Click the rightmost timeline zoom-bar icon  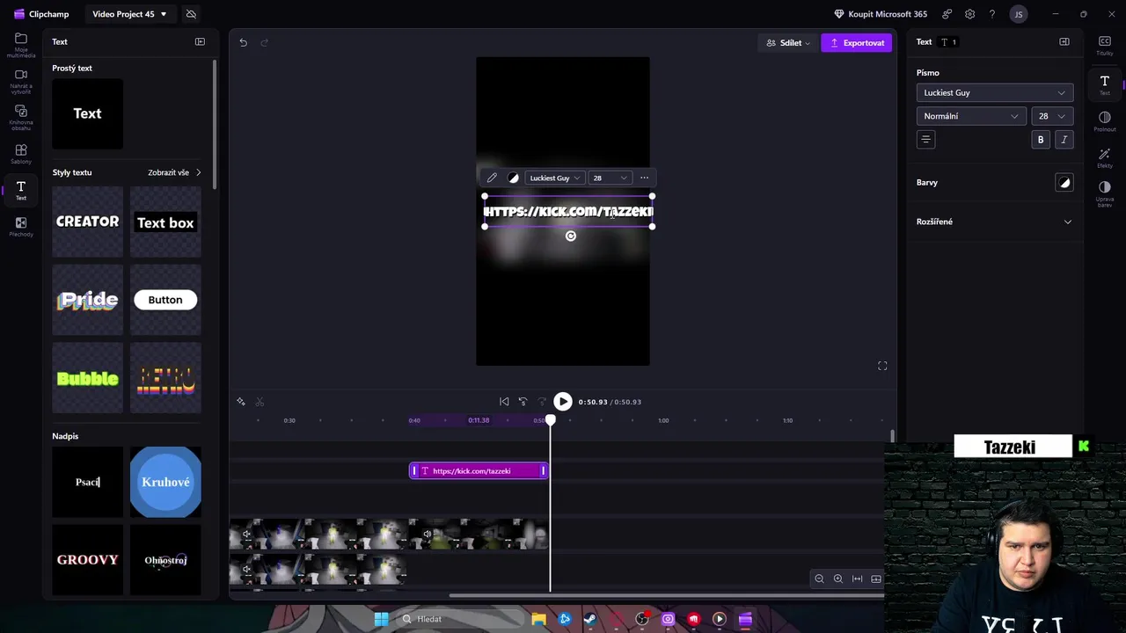click(876, 578)
